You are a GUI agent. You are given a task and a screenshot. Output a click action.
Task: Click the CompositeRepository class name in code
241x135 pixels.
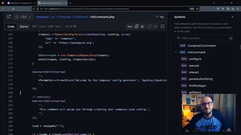click(81, 55)
